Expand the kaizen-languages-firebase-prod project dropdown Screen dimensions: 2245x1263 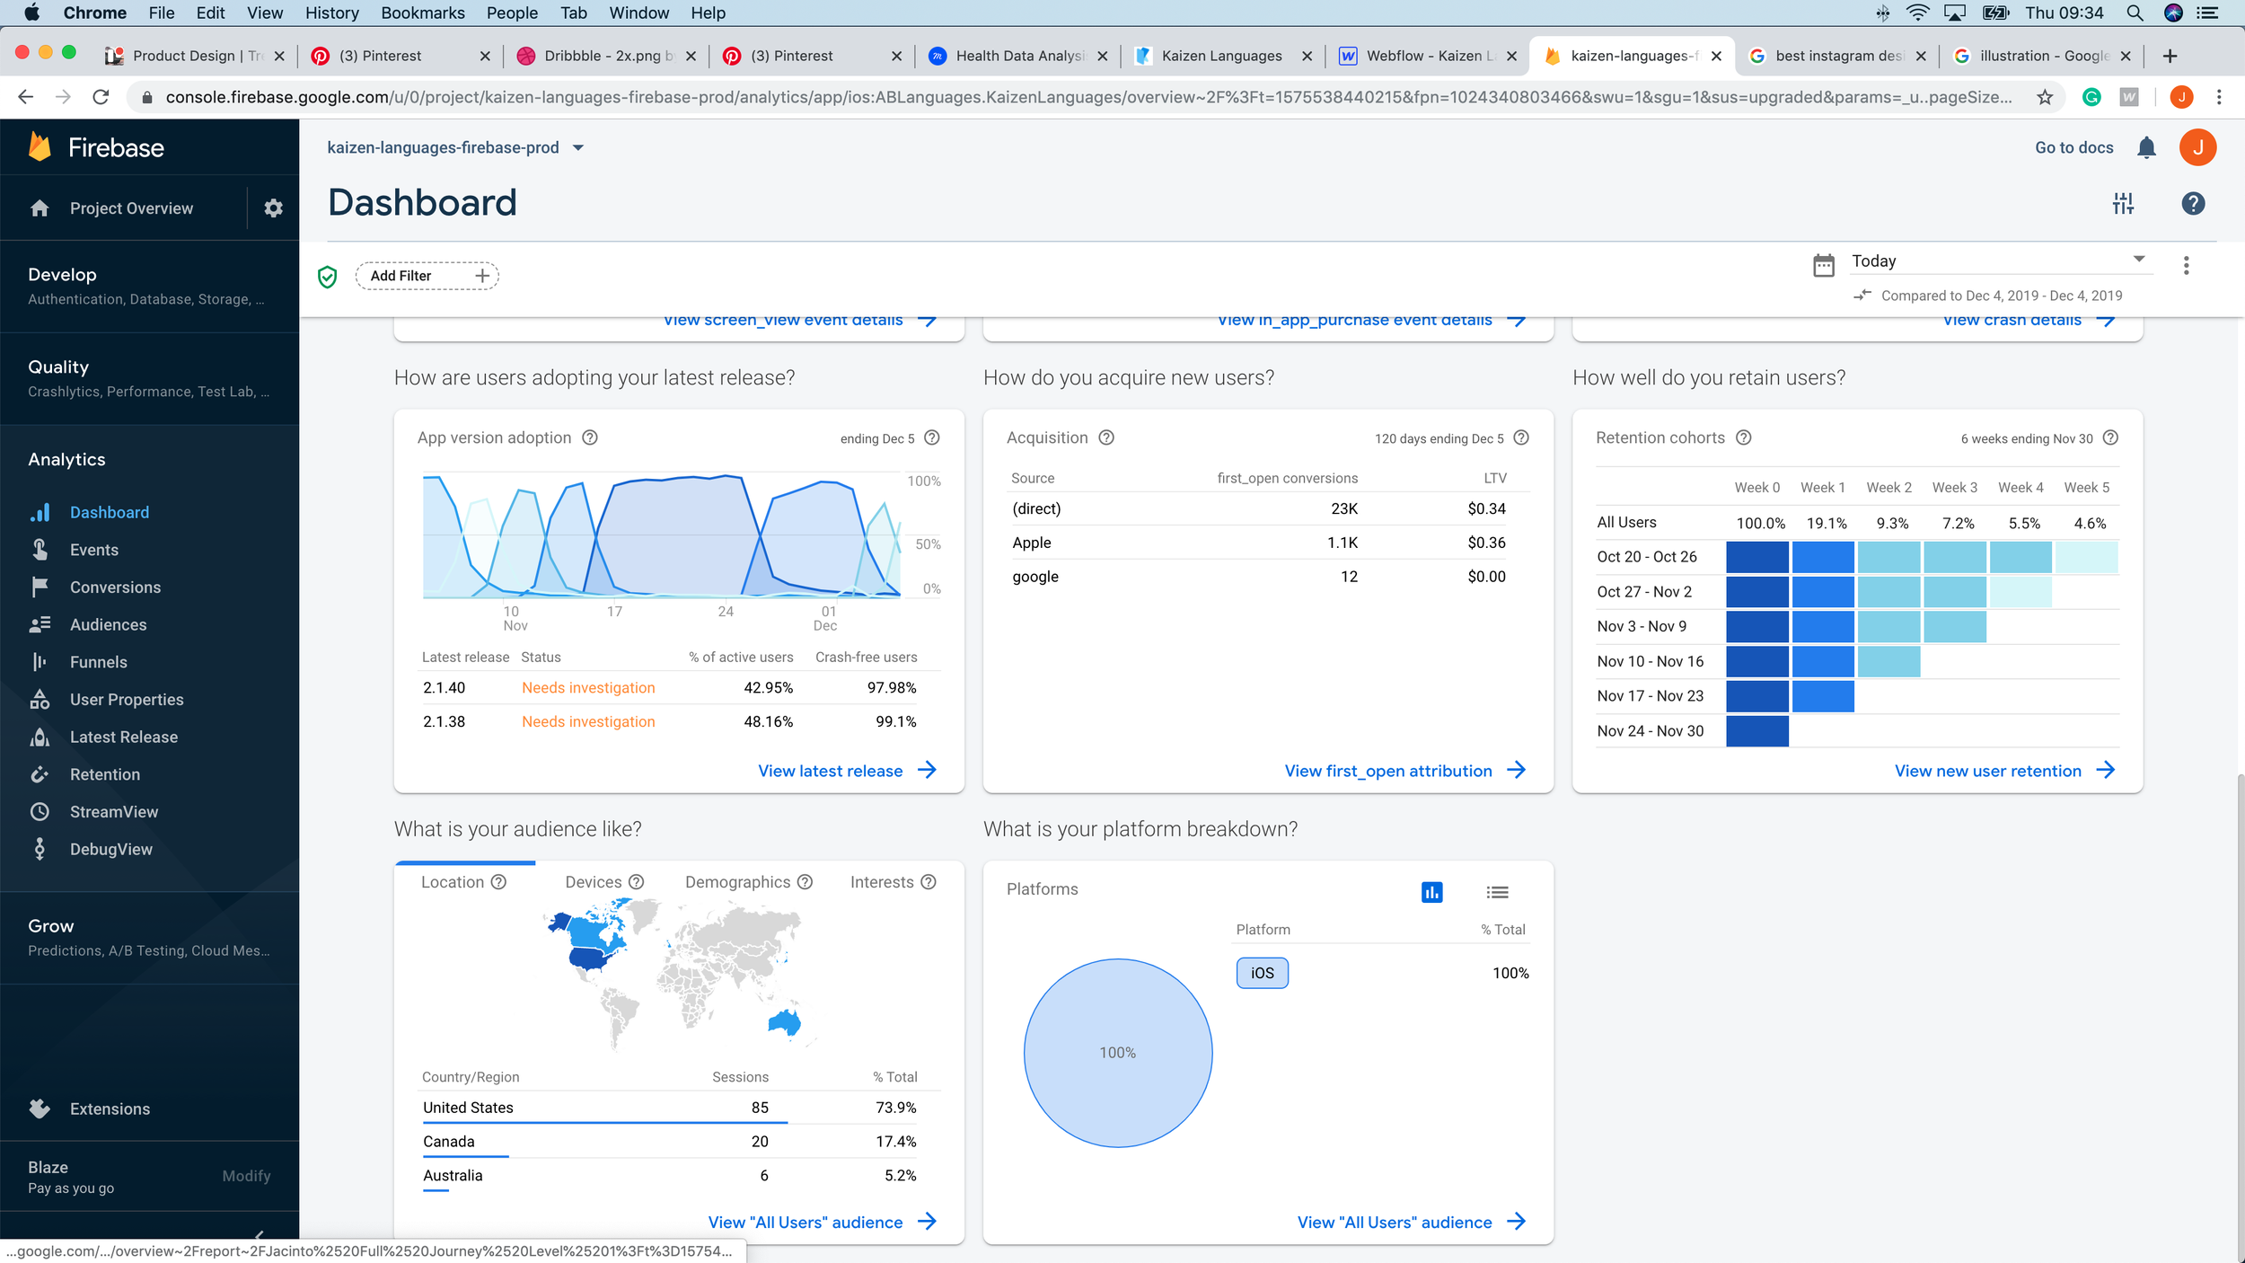point(578,148)
